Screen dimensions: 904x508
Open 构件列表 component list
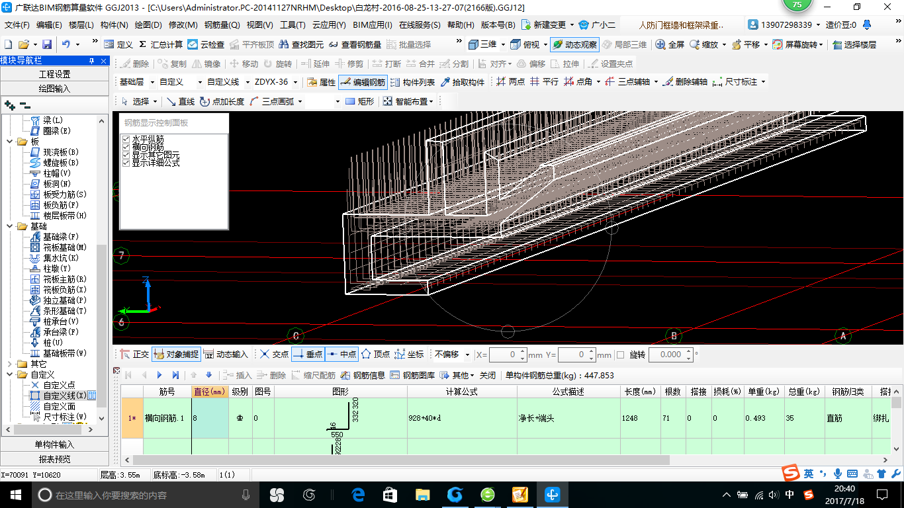412,82
